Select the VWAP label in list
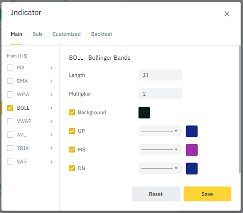Viewport: 243px width, 213px height. pyautogui.click(x=24, y=121)
